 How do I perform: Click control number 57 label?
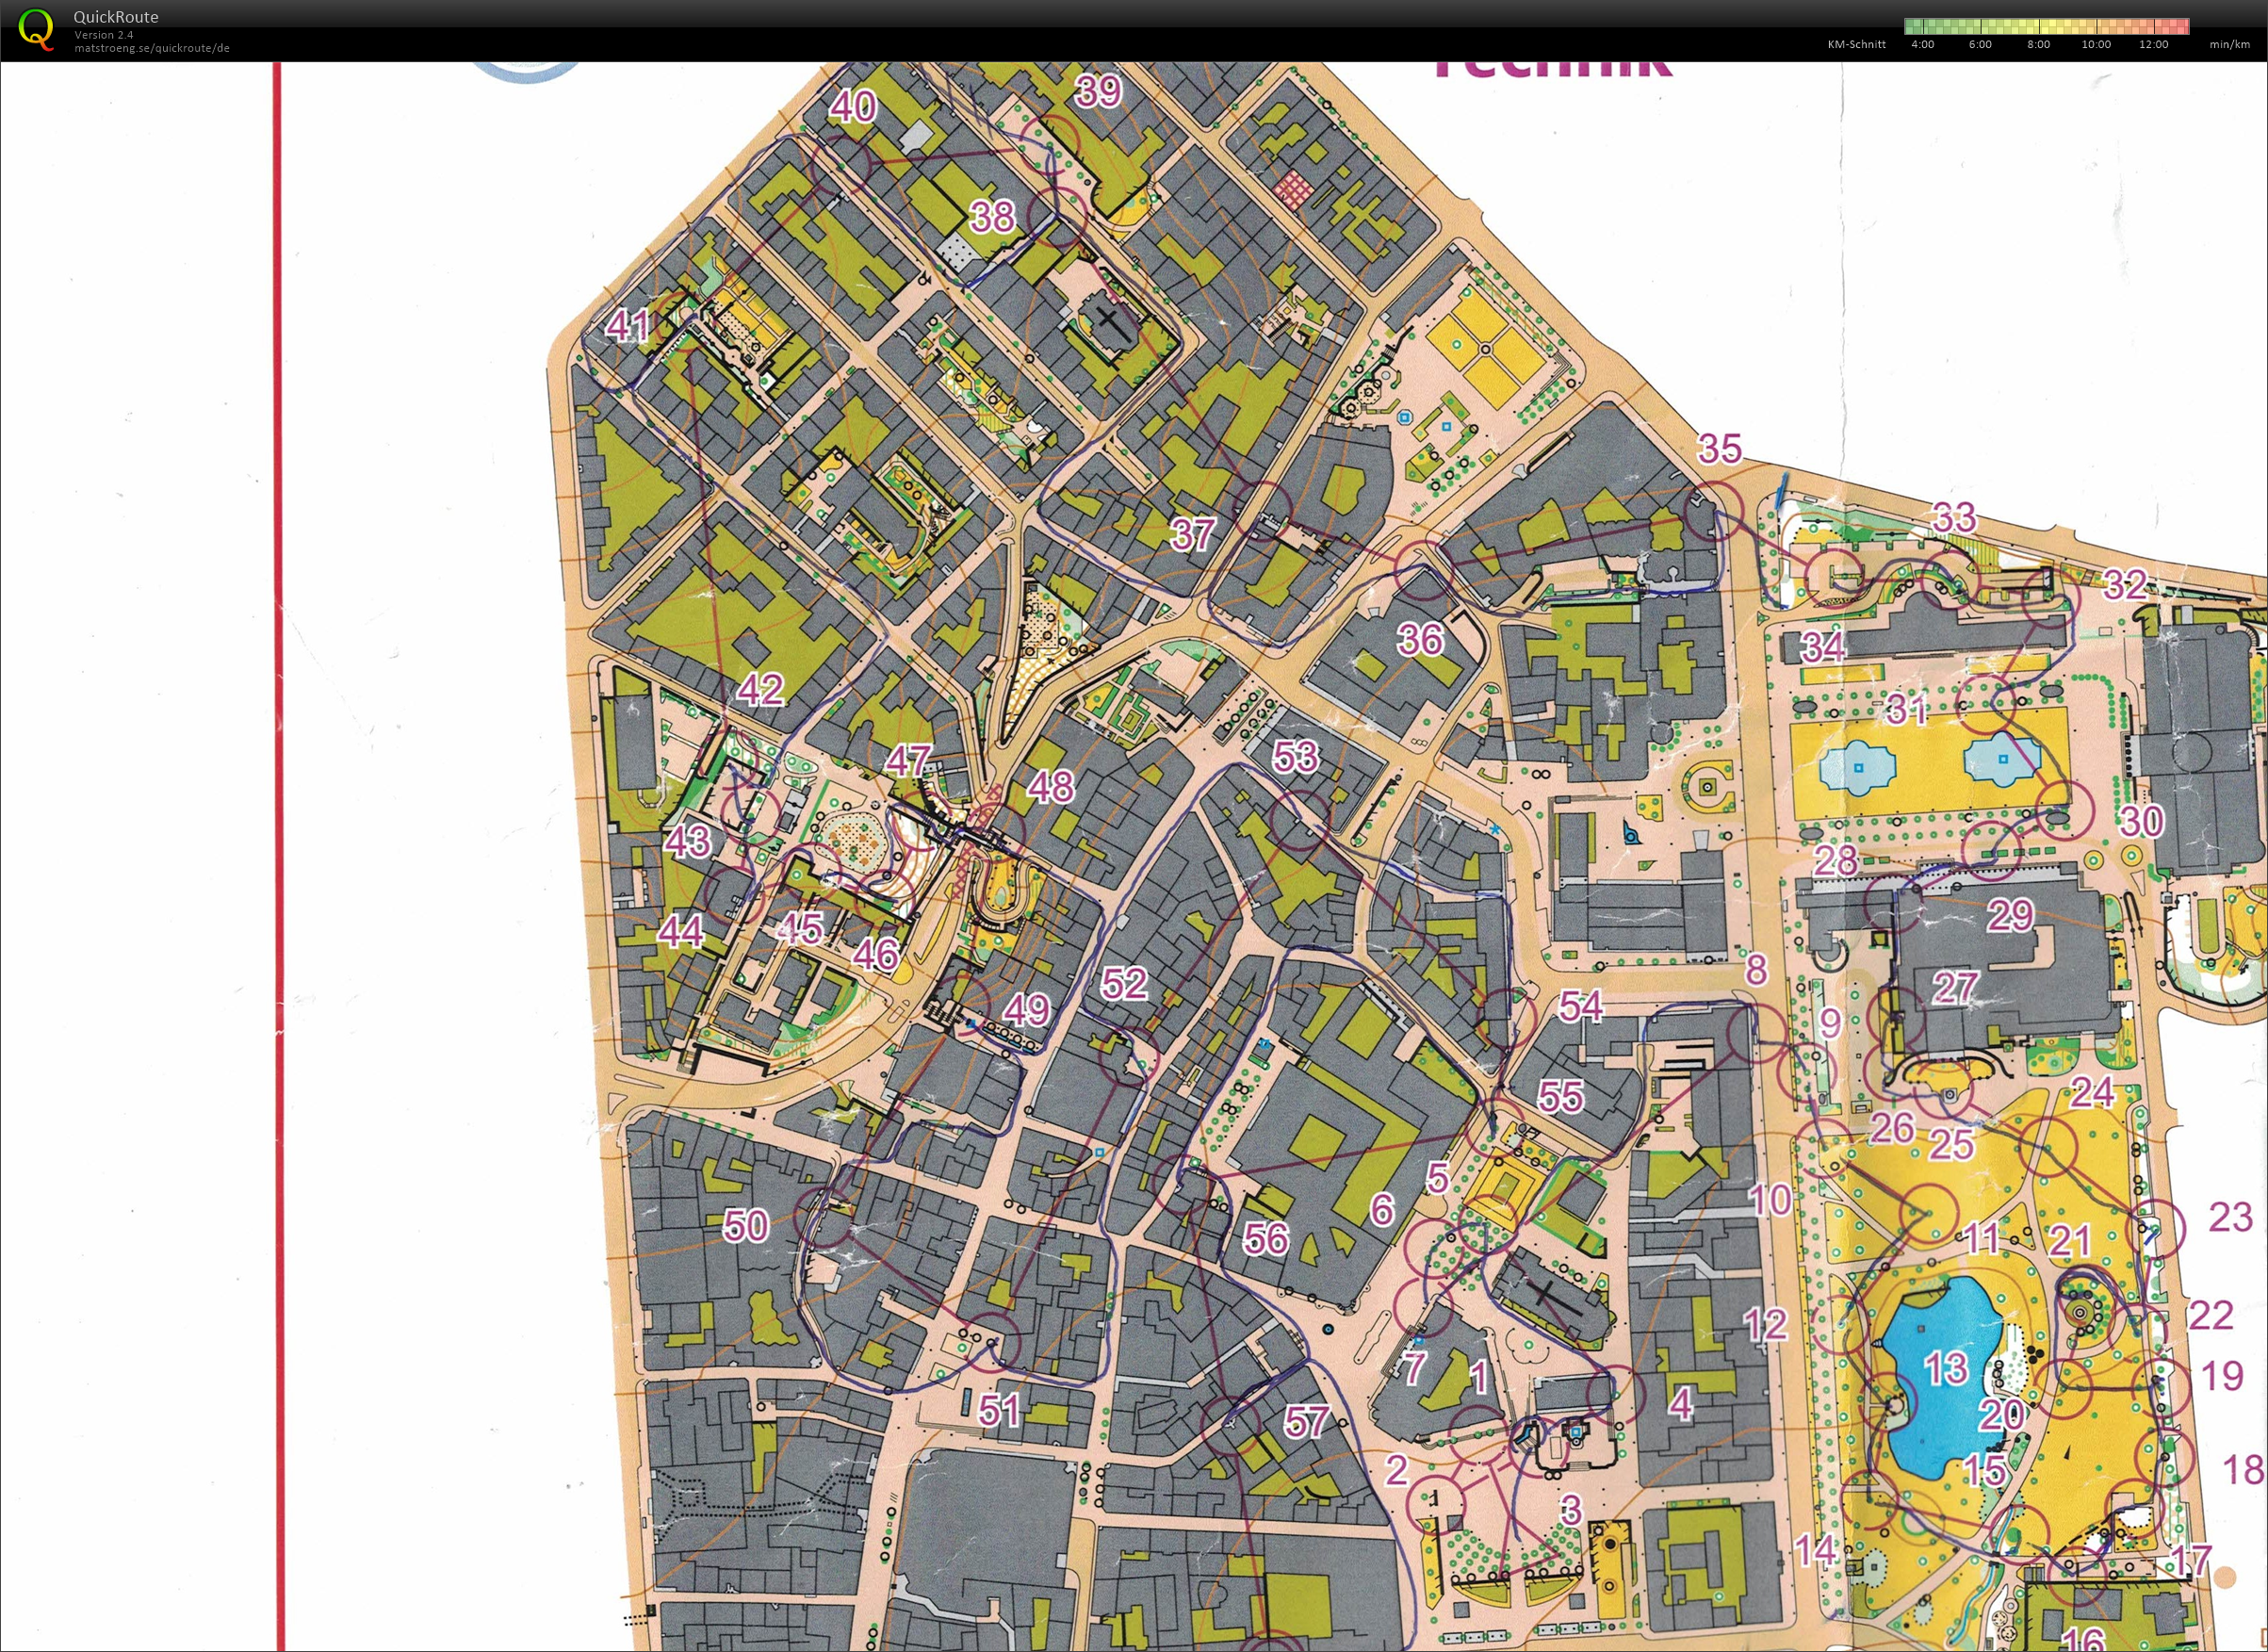[1305, 1421]
